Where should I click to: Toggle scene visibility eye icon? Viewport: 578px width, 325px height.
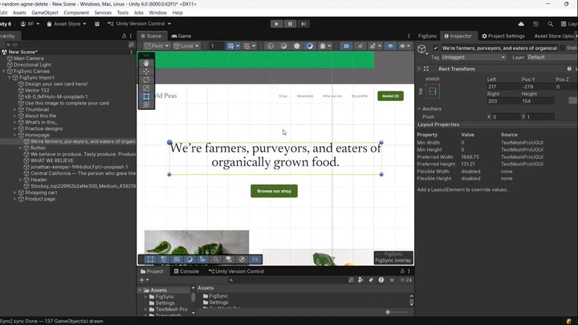tap(390, 46)
